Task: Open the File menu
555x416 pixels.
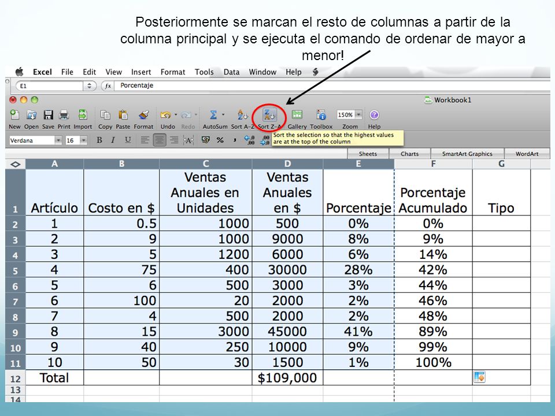Action: click(67, 72)
